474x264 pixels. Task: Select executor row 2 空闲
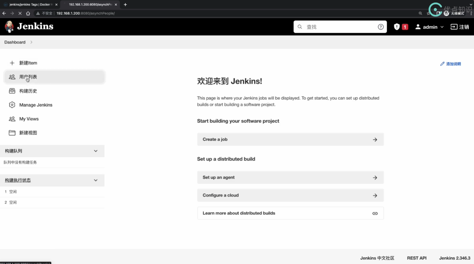52,202
